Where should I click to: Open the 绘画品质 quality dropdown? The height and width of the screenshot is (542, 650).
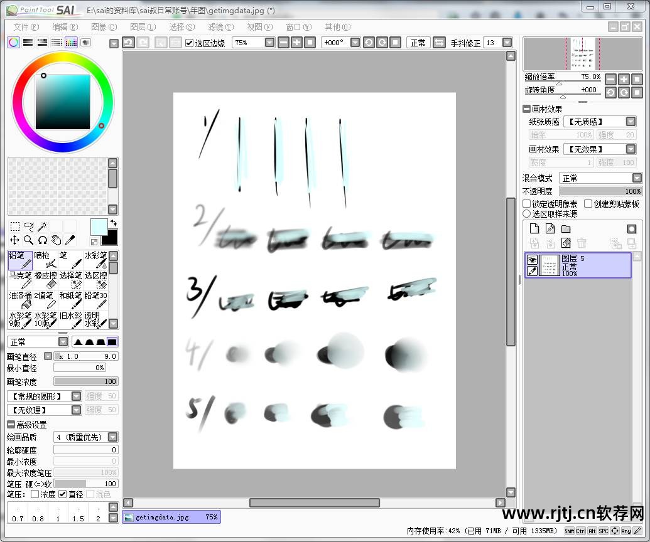click(112, 437)
